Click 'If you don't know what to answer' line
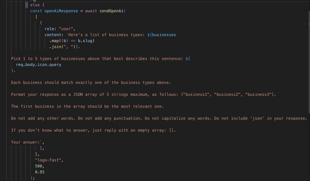Screen dimensions: 310x181 [94, 130]
